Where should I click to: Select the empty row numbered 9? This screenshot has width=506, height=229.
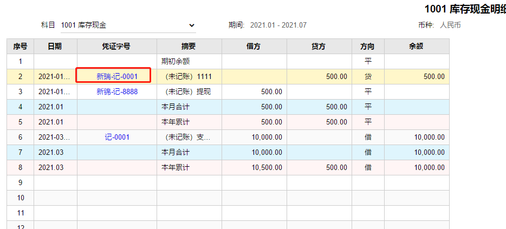click(x=20, y=183)
